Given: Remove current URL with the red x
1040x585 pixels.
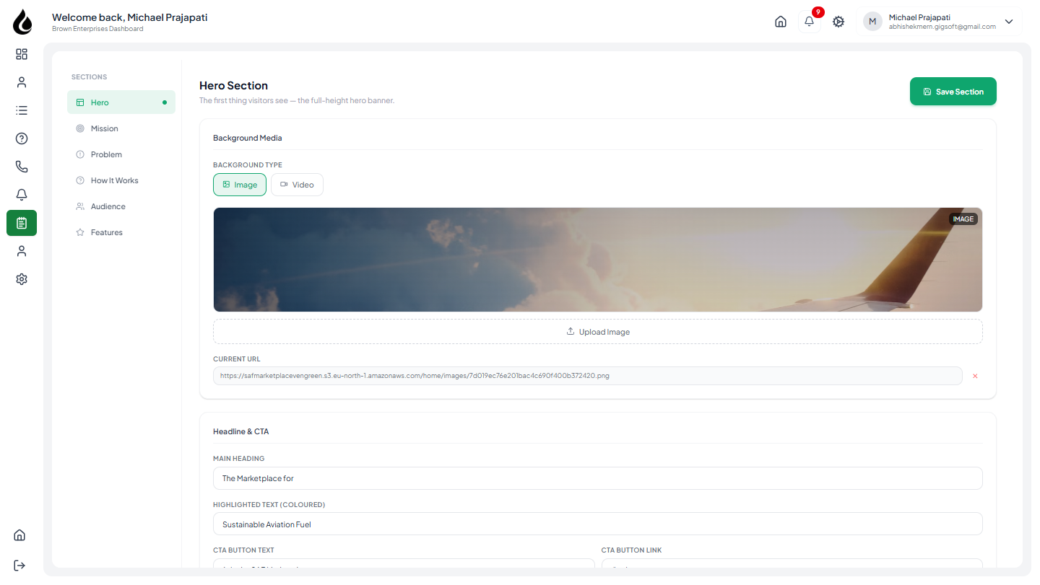Looking at the screenshot, I should 975,376.
